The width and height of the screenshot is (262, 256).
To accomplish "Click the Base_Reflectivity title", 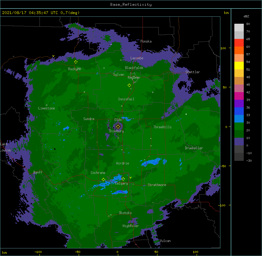I will (x=131, y=5).
